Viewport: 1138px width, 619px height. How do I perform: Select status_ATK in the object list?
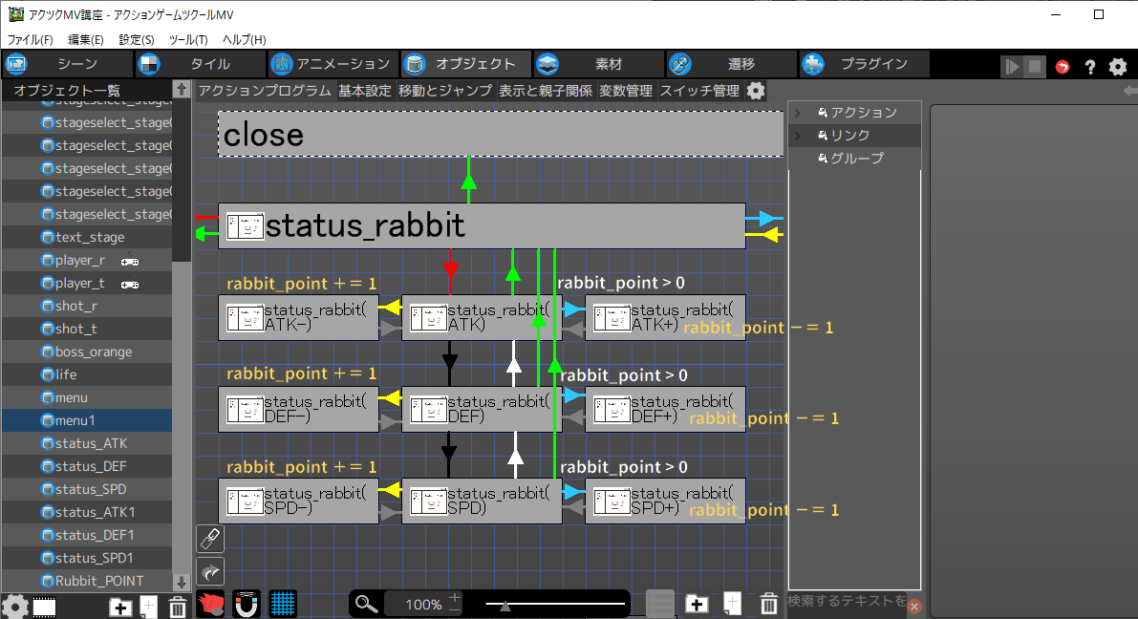(x=91, y=443)
